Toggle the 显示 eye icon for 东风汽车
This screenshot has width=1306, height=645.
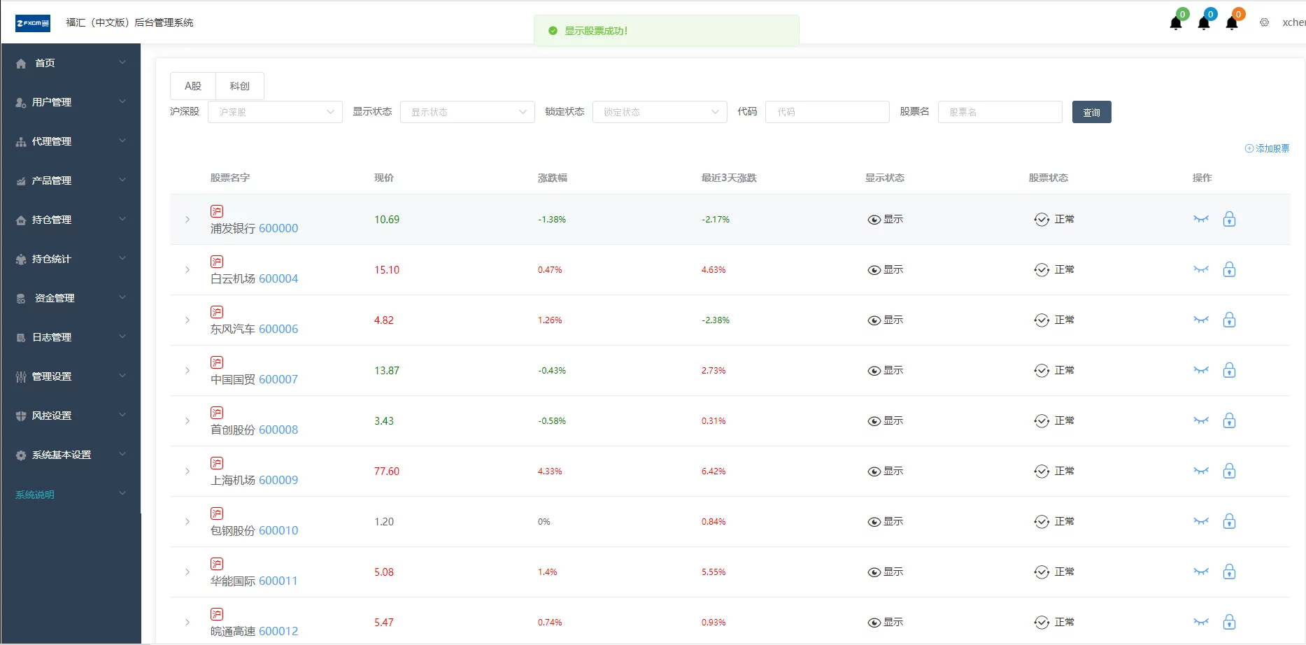coord(874,320)
